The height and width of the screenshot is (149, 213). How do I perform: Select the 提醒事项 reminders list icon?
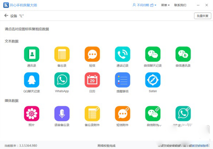click(x=123, y=80)
